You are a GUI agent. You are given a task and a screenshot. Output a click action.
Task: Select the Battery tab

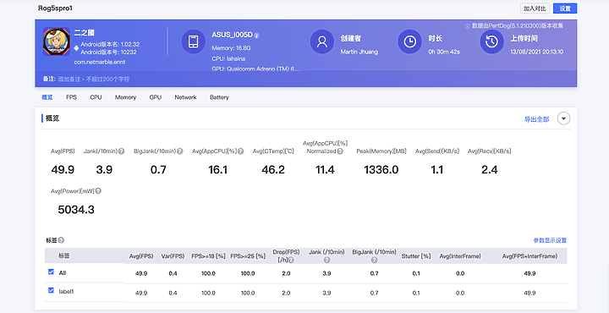tap(219, 97)
